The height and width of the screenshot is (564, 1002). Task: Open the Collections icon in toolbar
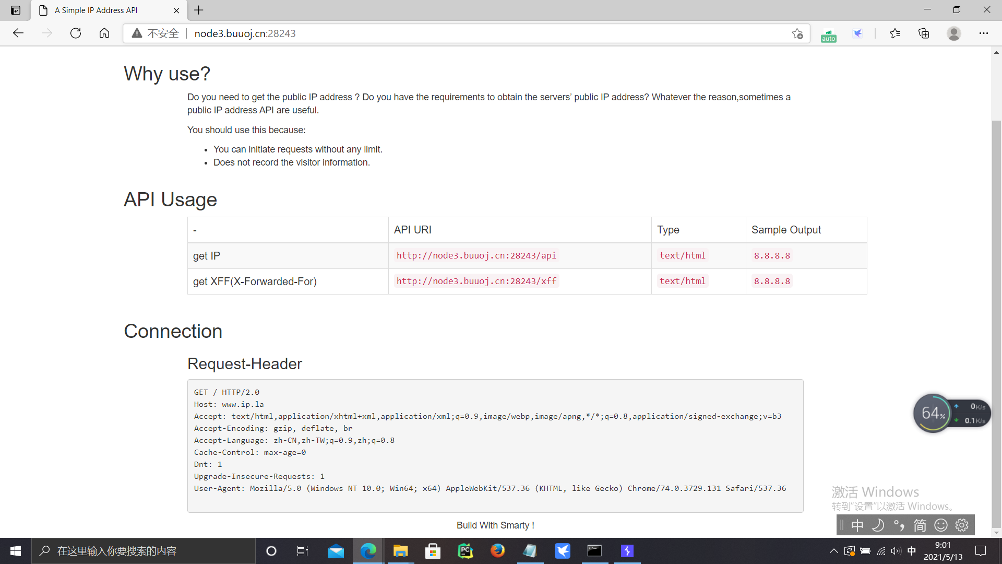point(924,33)
